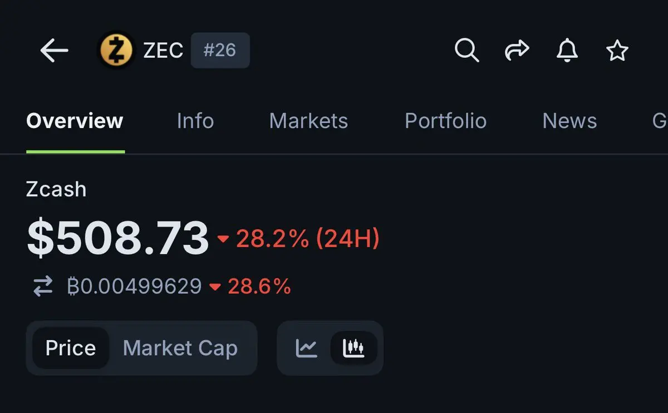This screenshot has width=668, height=413.
Task: Click the Zcash coin logo
Action: pos(116,50)
